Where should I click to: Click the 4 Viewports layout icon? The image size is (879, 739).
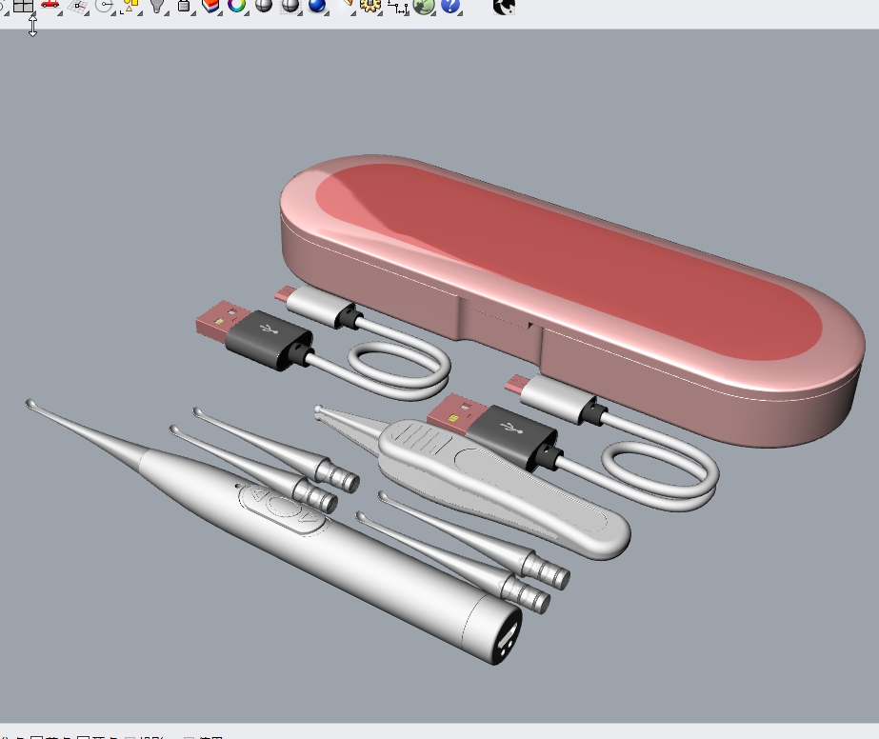tap(23, 6)
